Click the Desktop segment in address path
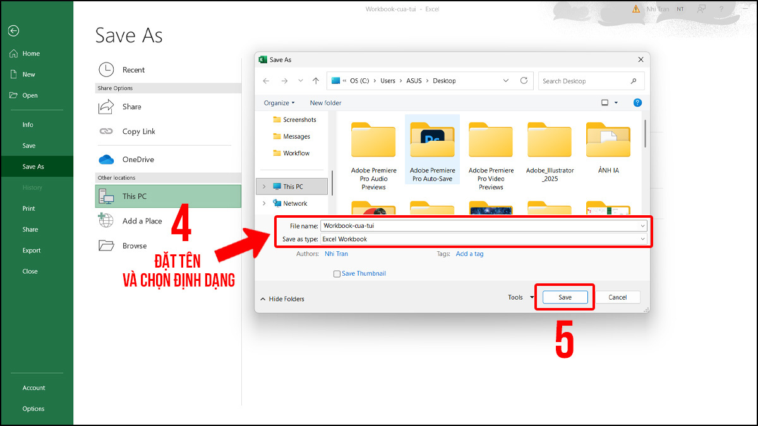The height and width of the screenshot is (426, 758). (x=444, y=81)
